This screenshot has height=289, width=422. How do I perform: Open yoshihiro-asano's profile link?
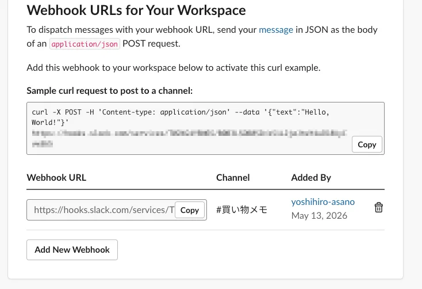pos(323,201)
